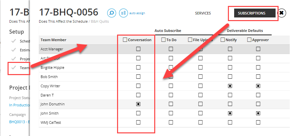Image resolution: width=294 pixels, height=136 pixels.
Task: Toggle the Approver header checkbox
Action: tap(249, 40)
